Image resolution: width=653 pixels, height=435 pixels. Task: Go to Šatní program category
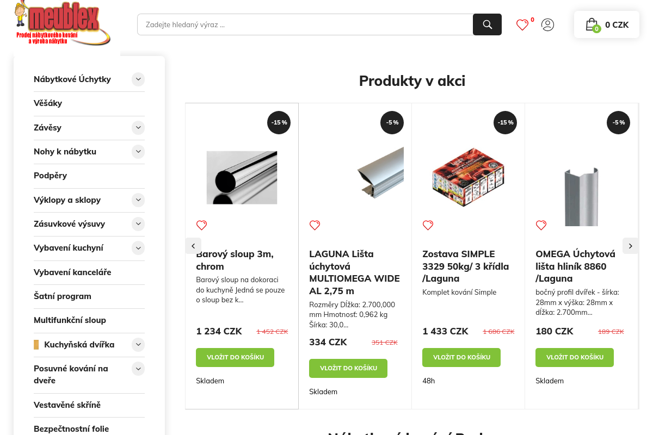[x=63, y=296]
